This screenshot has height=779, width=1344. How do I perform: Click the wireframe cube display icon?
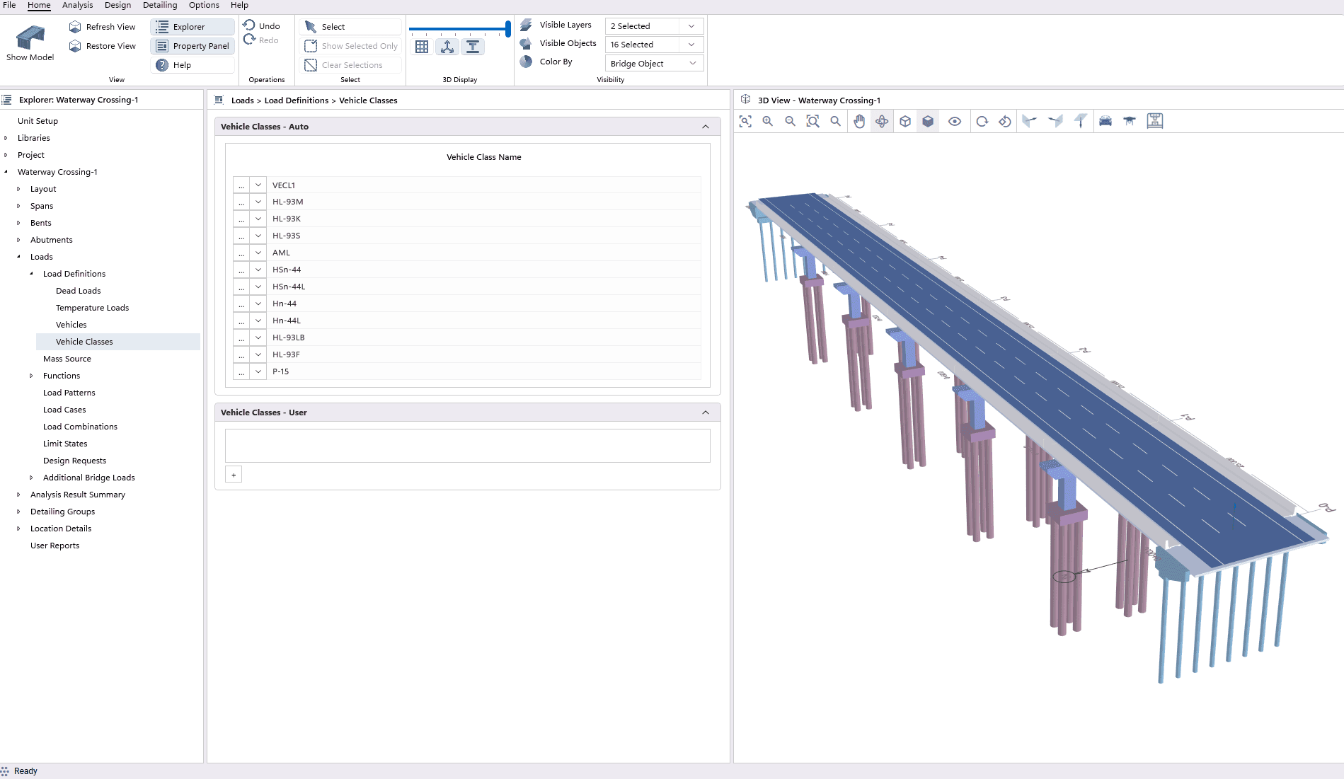[905, 121]
